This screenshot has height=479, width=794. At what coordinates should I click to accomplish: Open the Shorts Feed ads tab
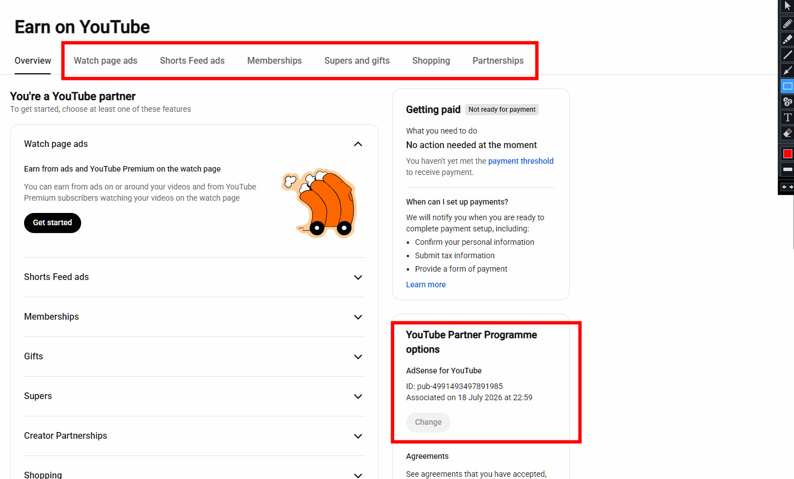pyautogui.click(x=192, y=60)
